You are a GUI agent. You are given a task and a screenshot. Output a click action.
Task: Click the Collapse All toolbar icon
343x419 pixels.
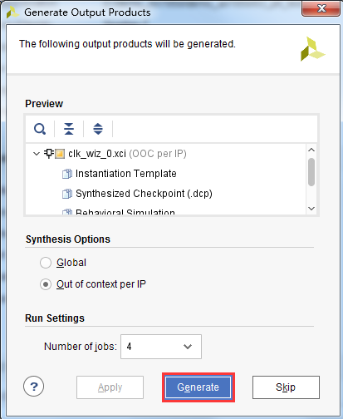coord(69,129)
